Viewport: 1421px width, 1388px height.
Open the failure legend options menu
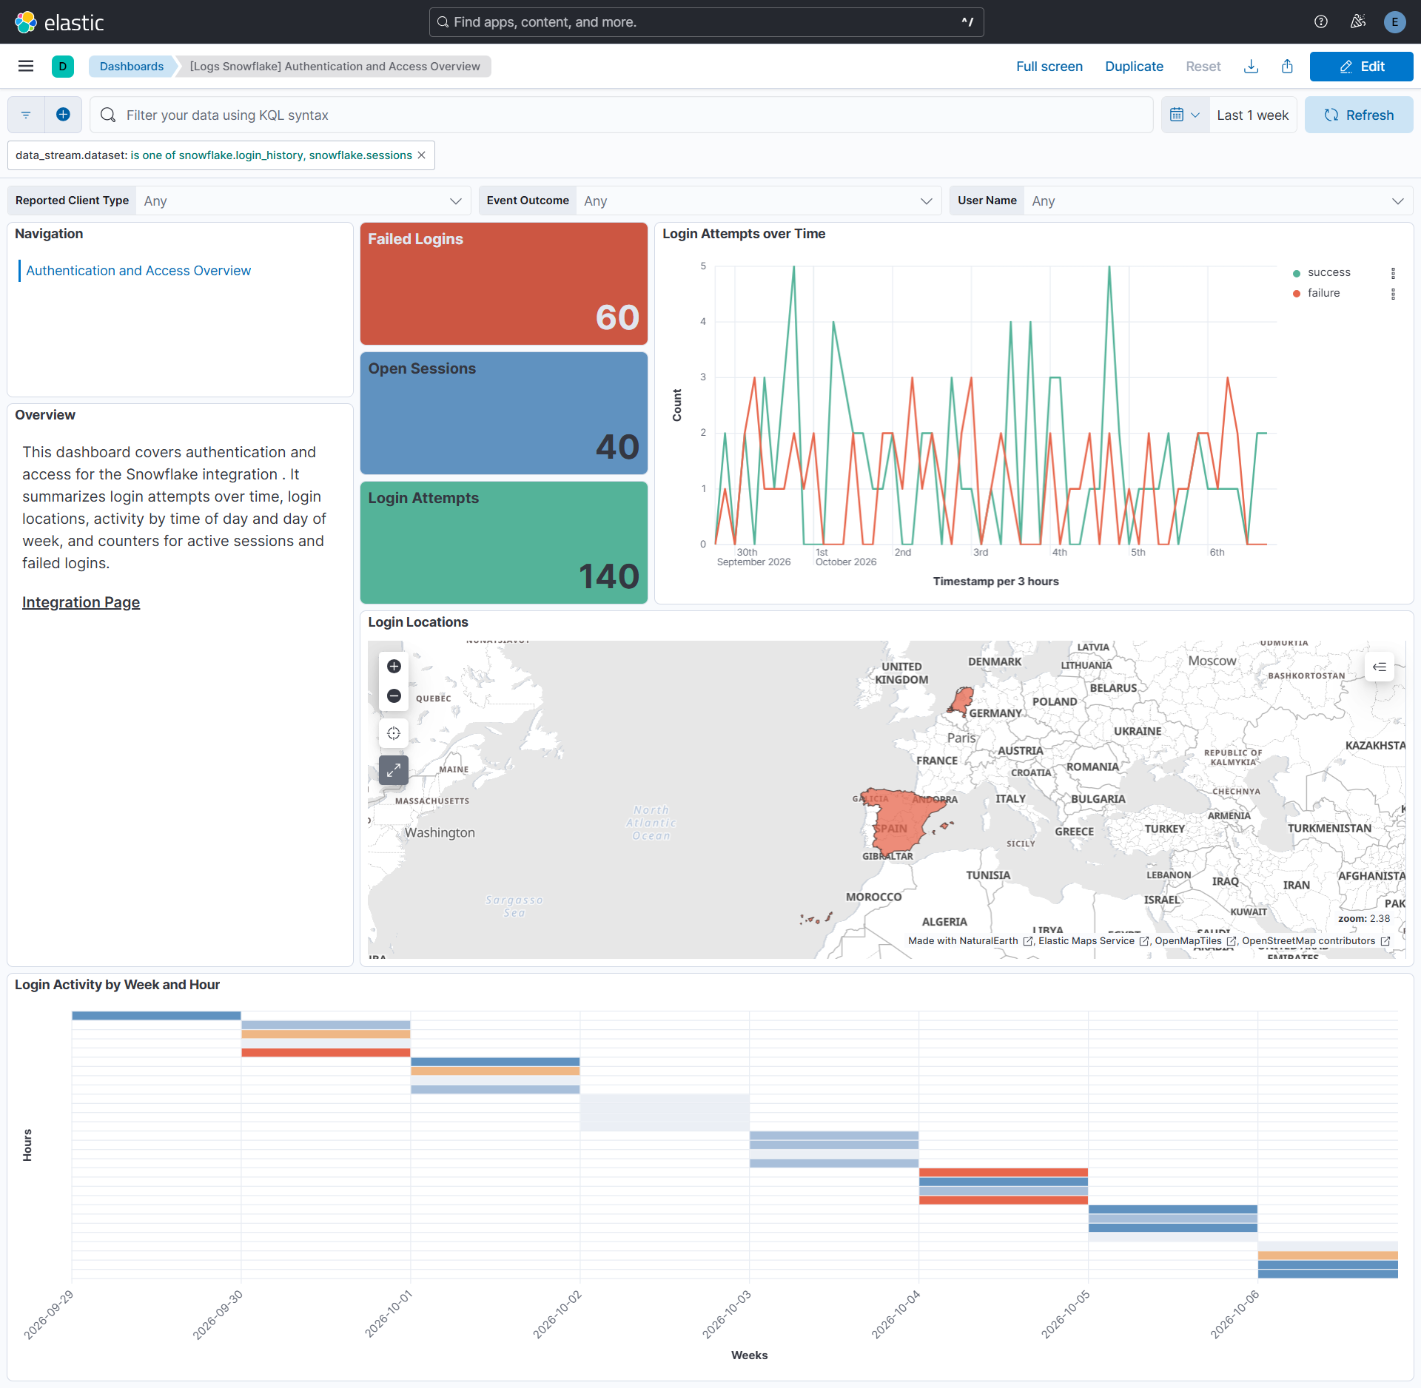coord(1393,294)
